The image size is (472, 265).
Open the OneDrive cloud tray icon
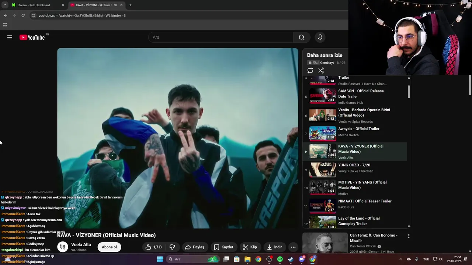pos(409,259)
